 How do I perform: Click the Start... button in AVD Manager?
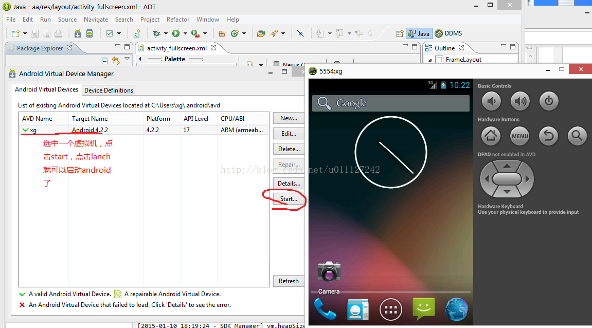[289, 199]
